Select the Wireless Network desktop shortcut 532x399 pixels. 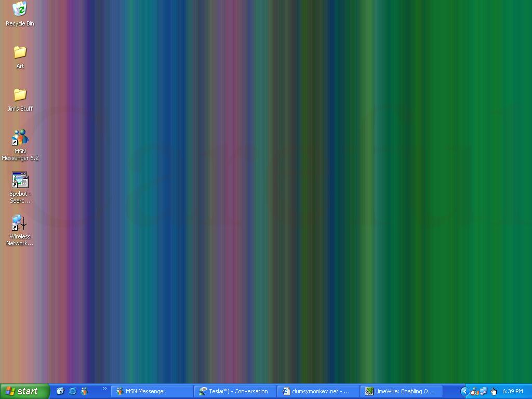[20, 223]
